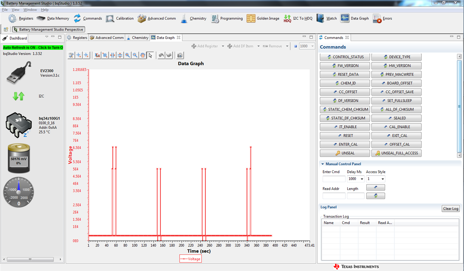Click the add annotation graph icon

click(79, 55)
